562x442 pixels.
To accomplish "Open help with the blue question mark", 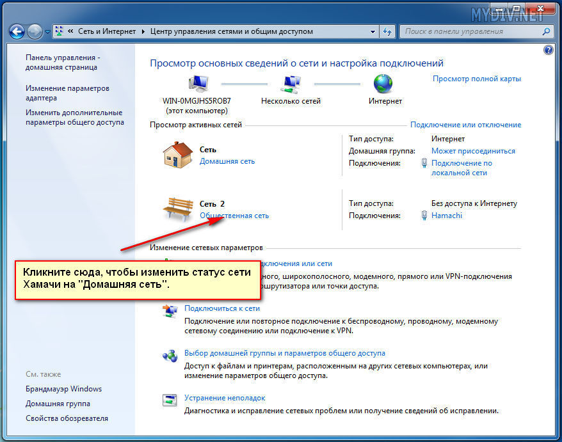I will click(x=548, y=50).
